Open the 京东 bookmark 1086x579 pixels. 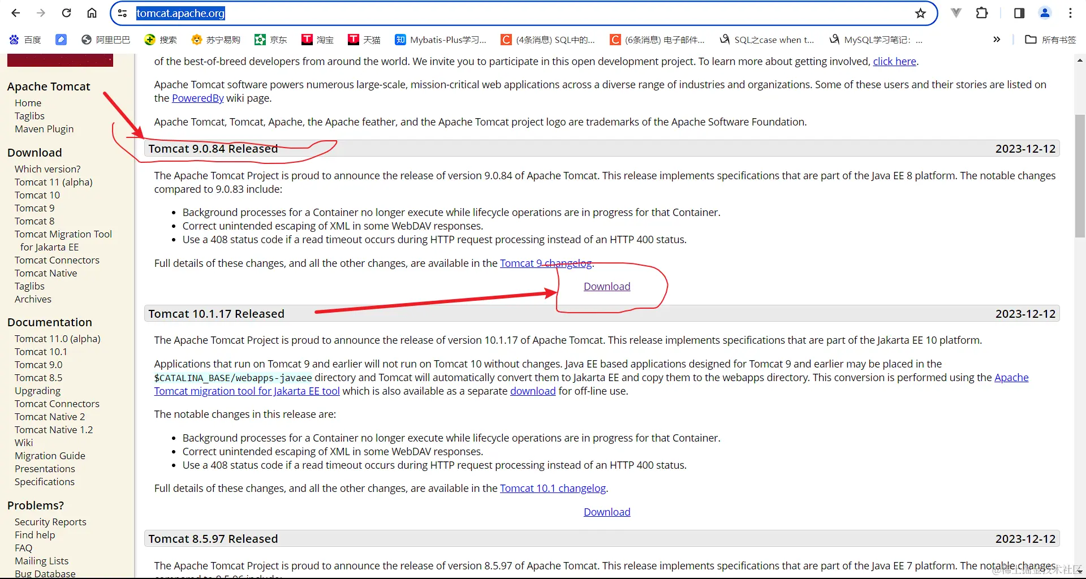tap(271, 40)
